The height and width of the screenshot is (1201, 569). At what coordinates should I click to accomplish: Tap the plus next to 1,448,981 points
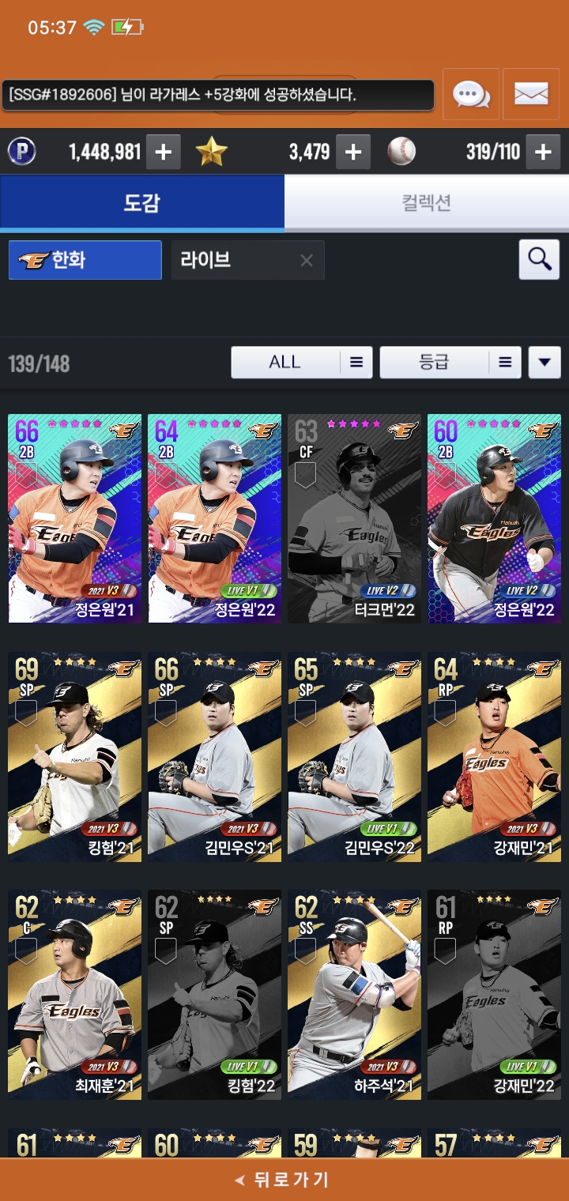click(x=163, y=152)
